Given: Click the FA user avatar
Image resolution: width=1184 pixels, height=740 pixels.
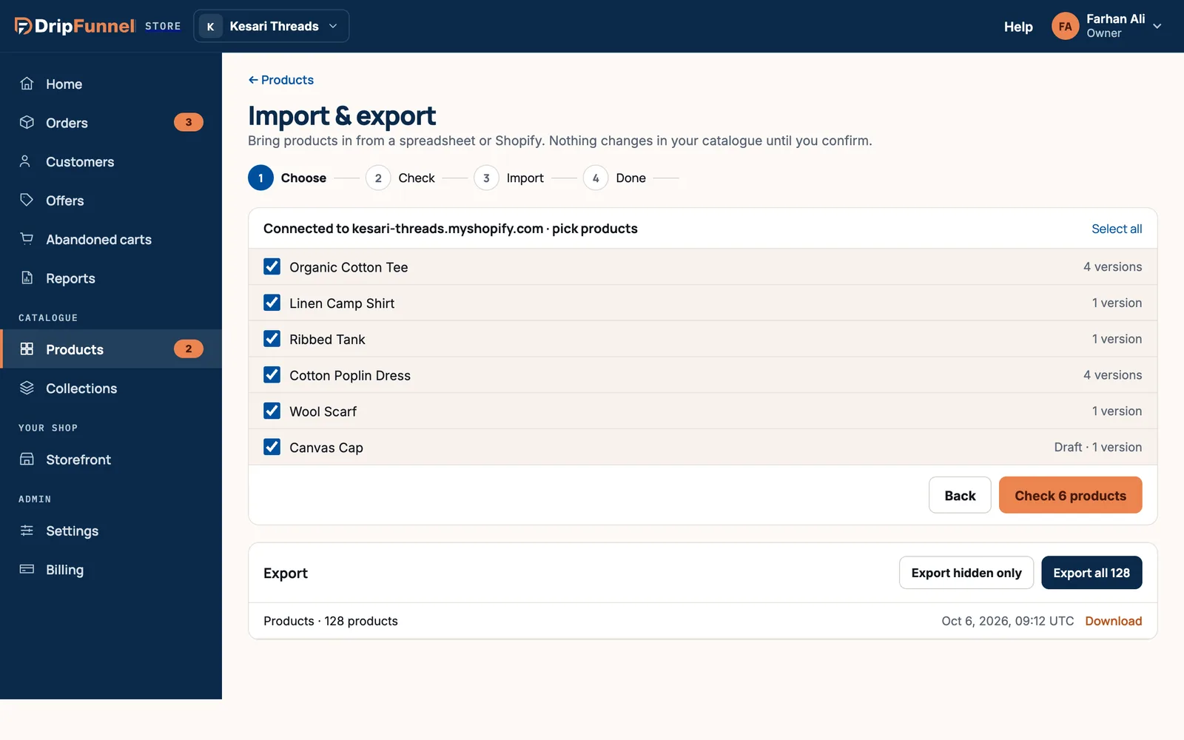Looking at the screenshot, I should click(1065, 26).
